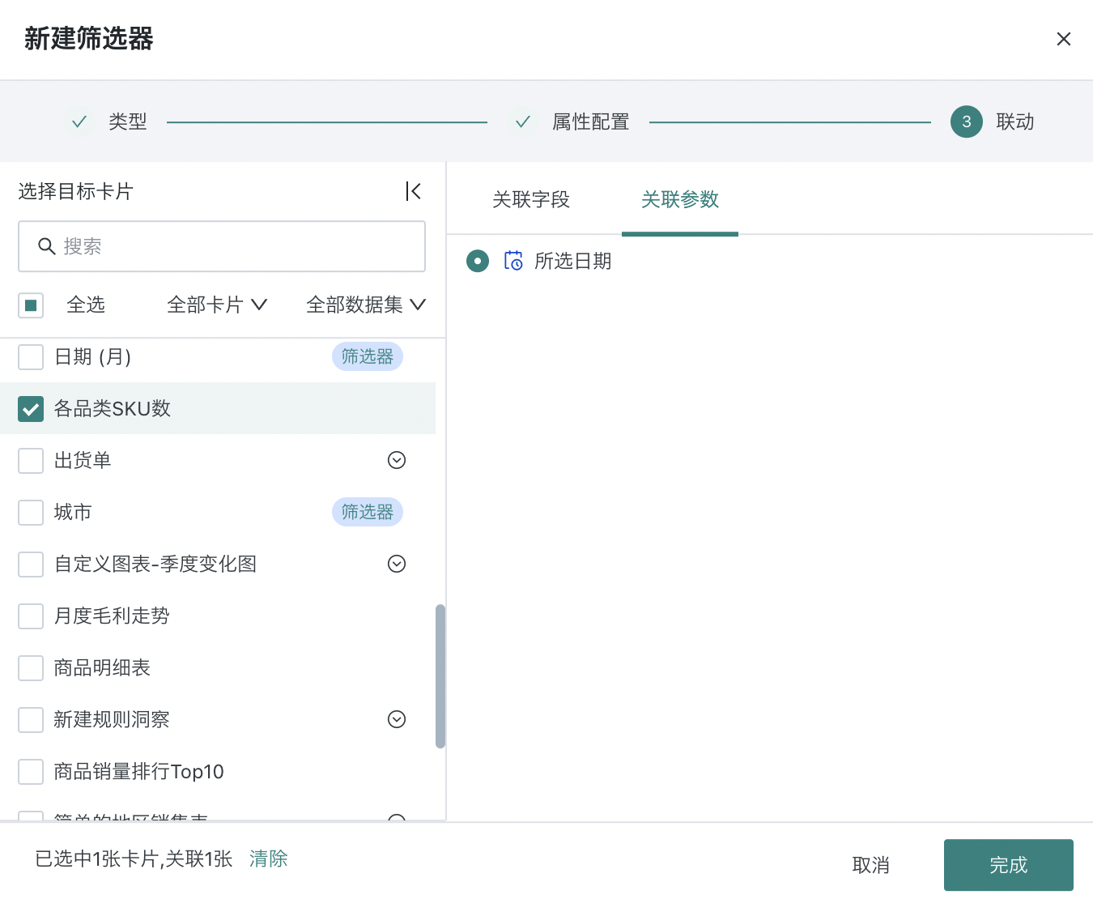Check the 日期 (月) card

(x=31, y=357)
